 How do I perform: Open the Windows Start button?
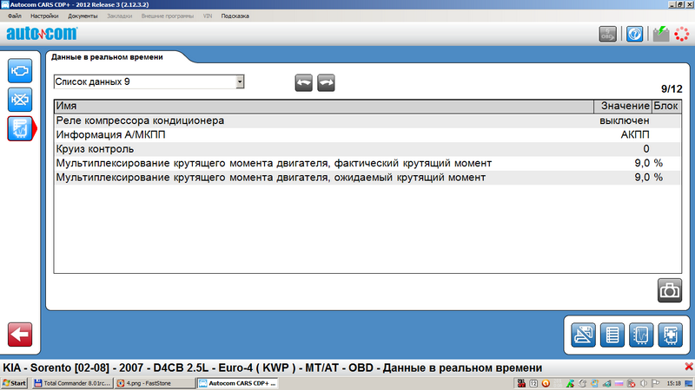pos(15,383)
